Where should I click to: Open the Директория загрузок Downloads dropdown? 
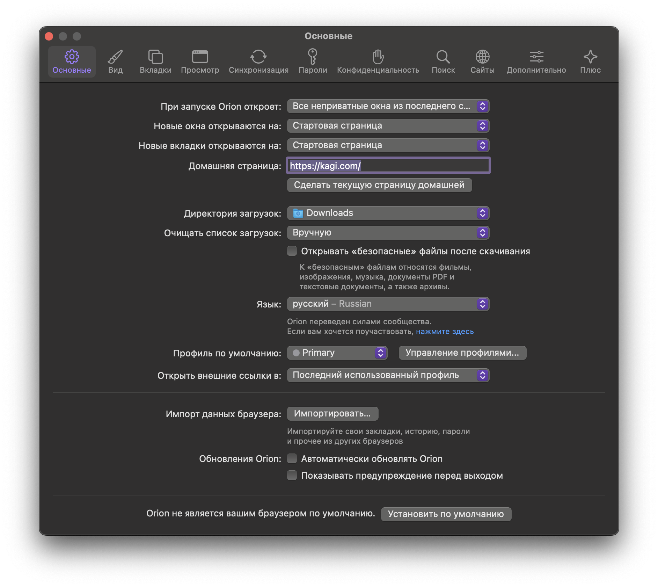click(x=388, y=213)
